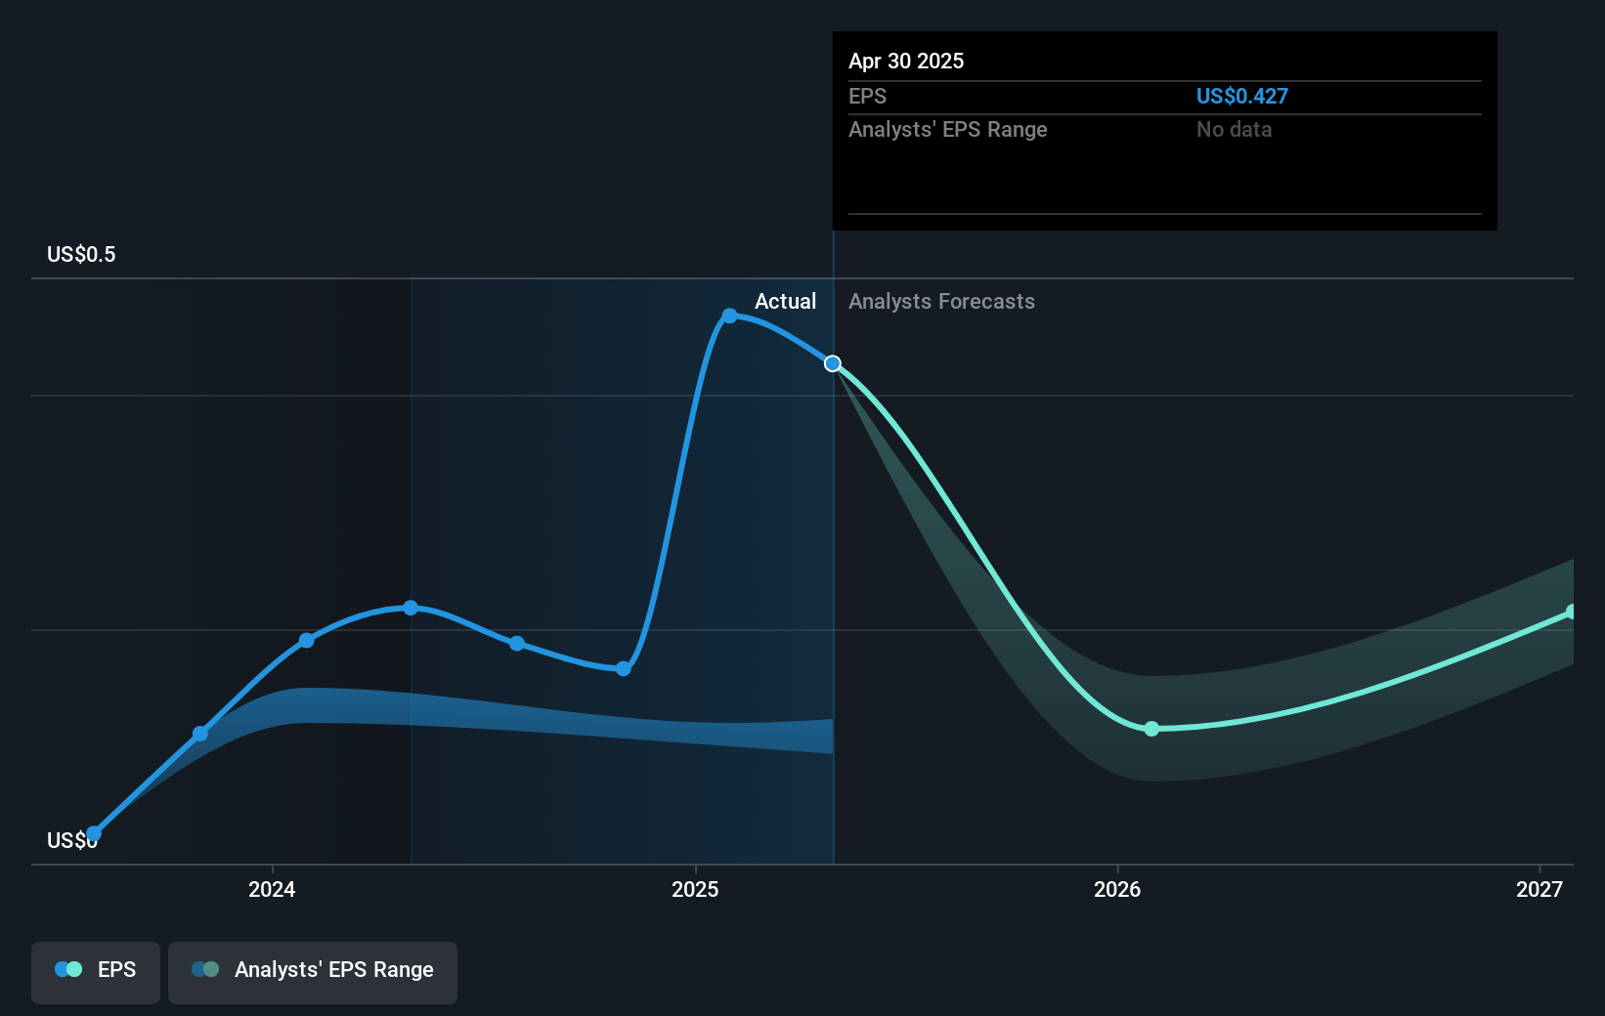This screenshot has height=1016, width=1605.
Task: Click the 2026 forecast EPS low data point
Action: click(x=1151, y=729)
